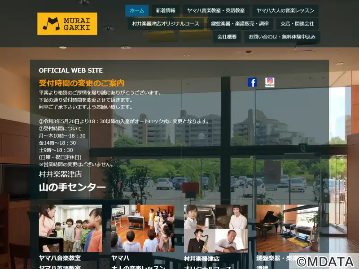Open the 会社概要 menu item

tap(227, 37)
